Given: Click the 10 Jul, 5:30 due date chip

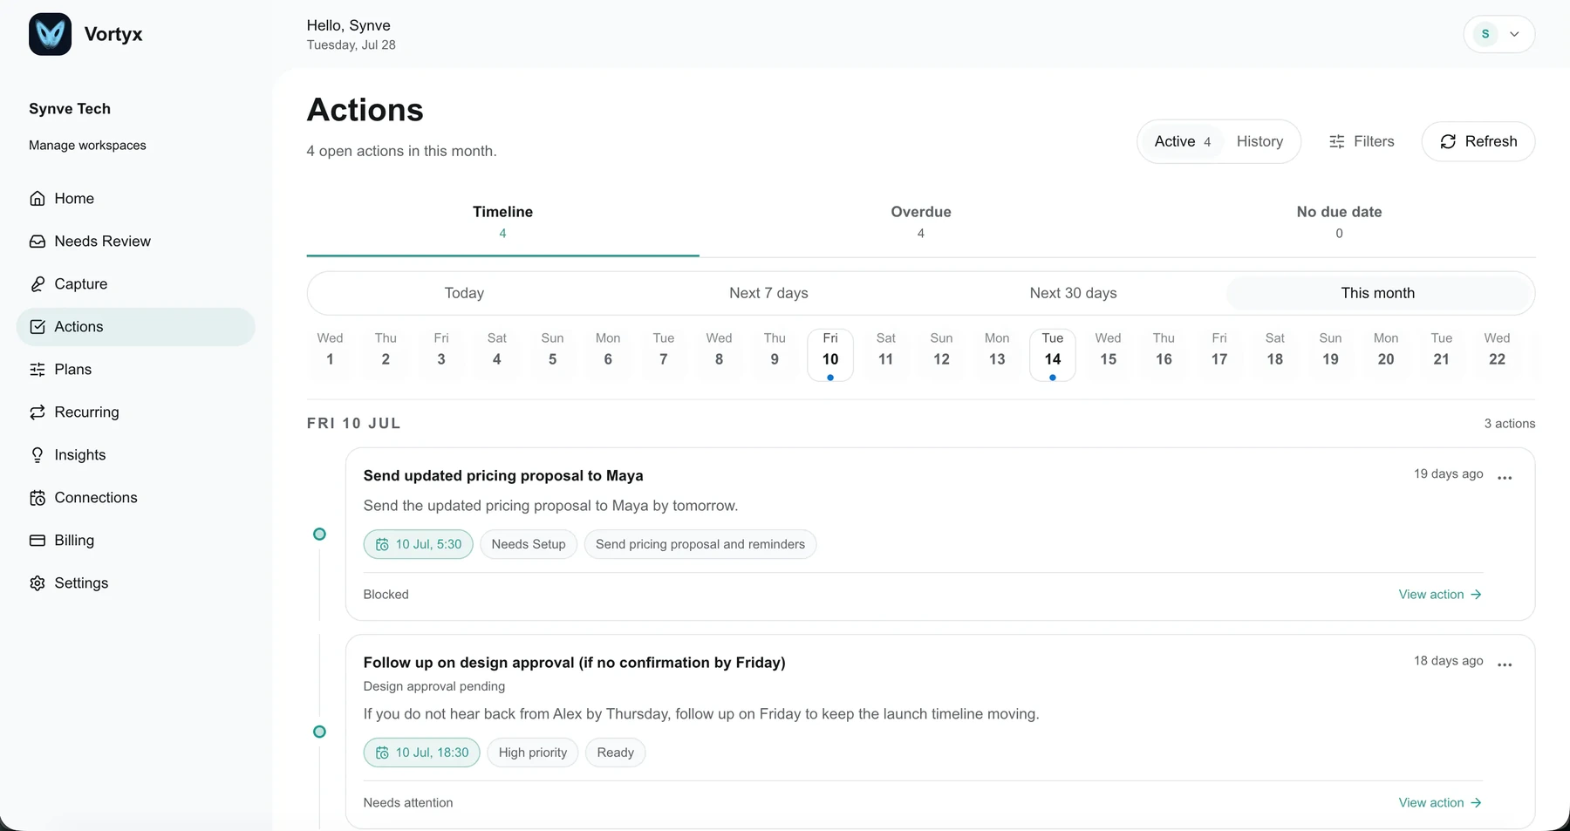Looking at the screenshot, I should tap(419, 544).
